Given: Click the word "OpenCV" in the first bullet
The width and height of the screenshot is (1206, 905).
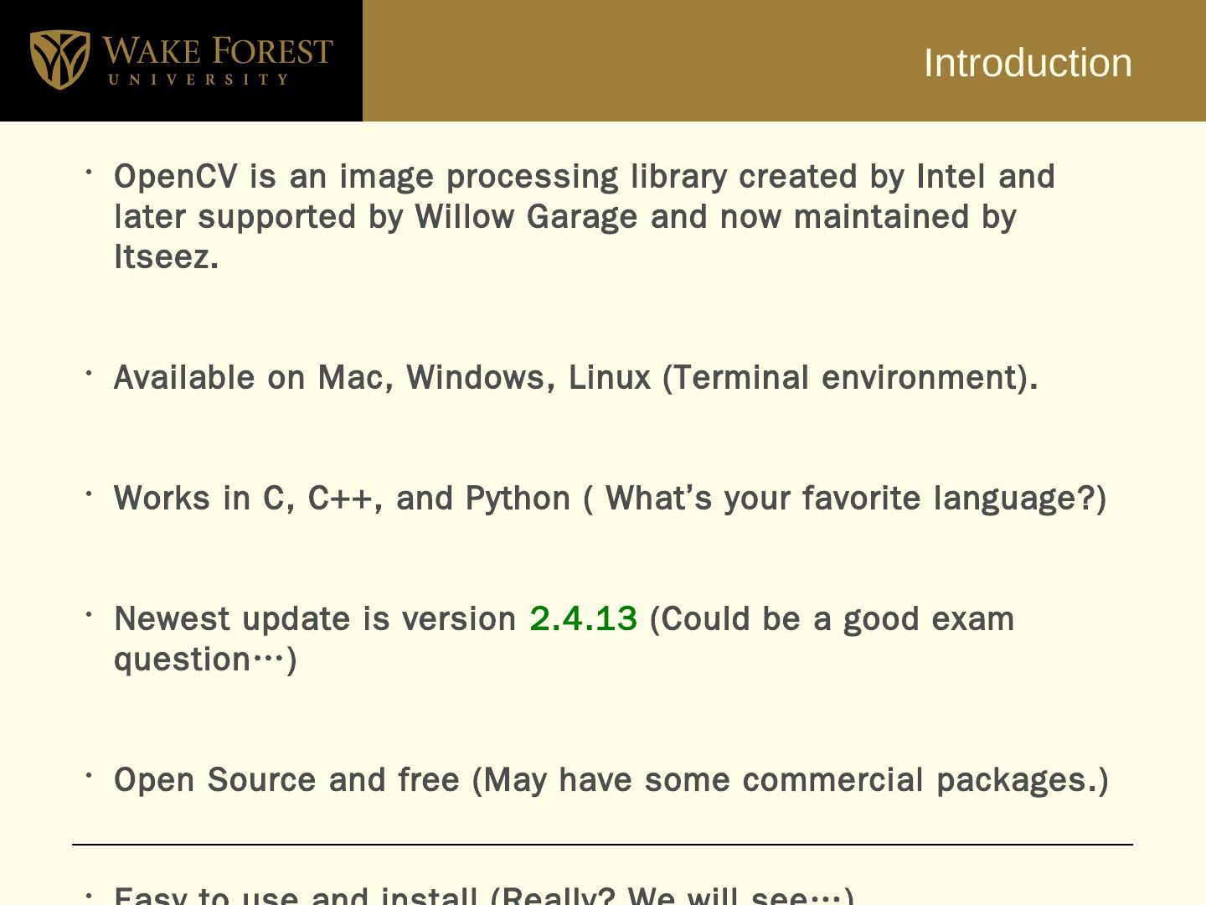Looking at the screenshot, I should pos(176,177).
